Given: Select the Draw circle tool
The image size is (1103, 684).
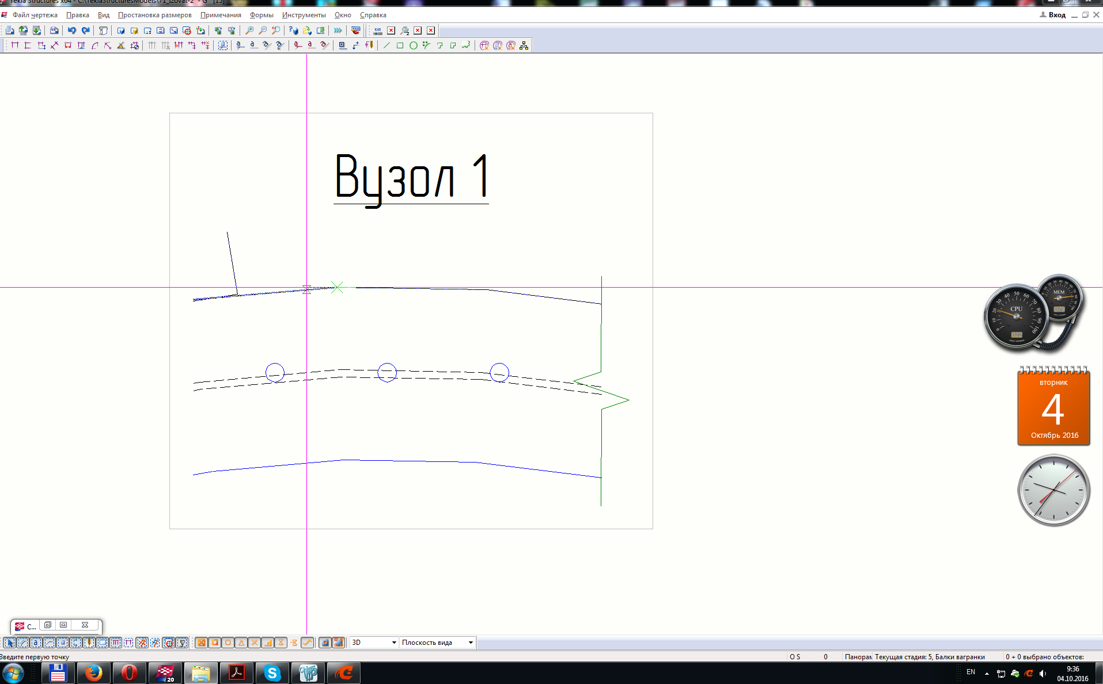Looking at the screenshot, I should (413, 45).
